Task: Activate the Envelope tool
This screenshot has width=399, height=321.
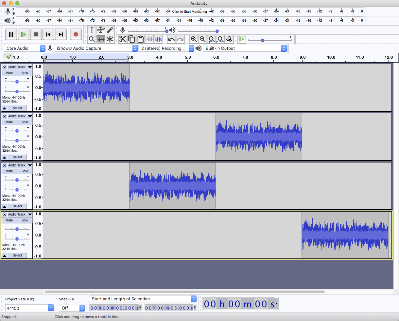Action: point(101,30)
